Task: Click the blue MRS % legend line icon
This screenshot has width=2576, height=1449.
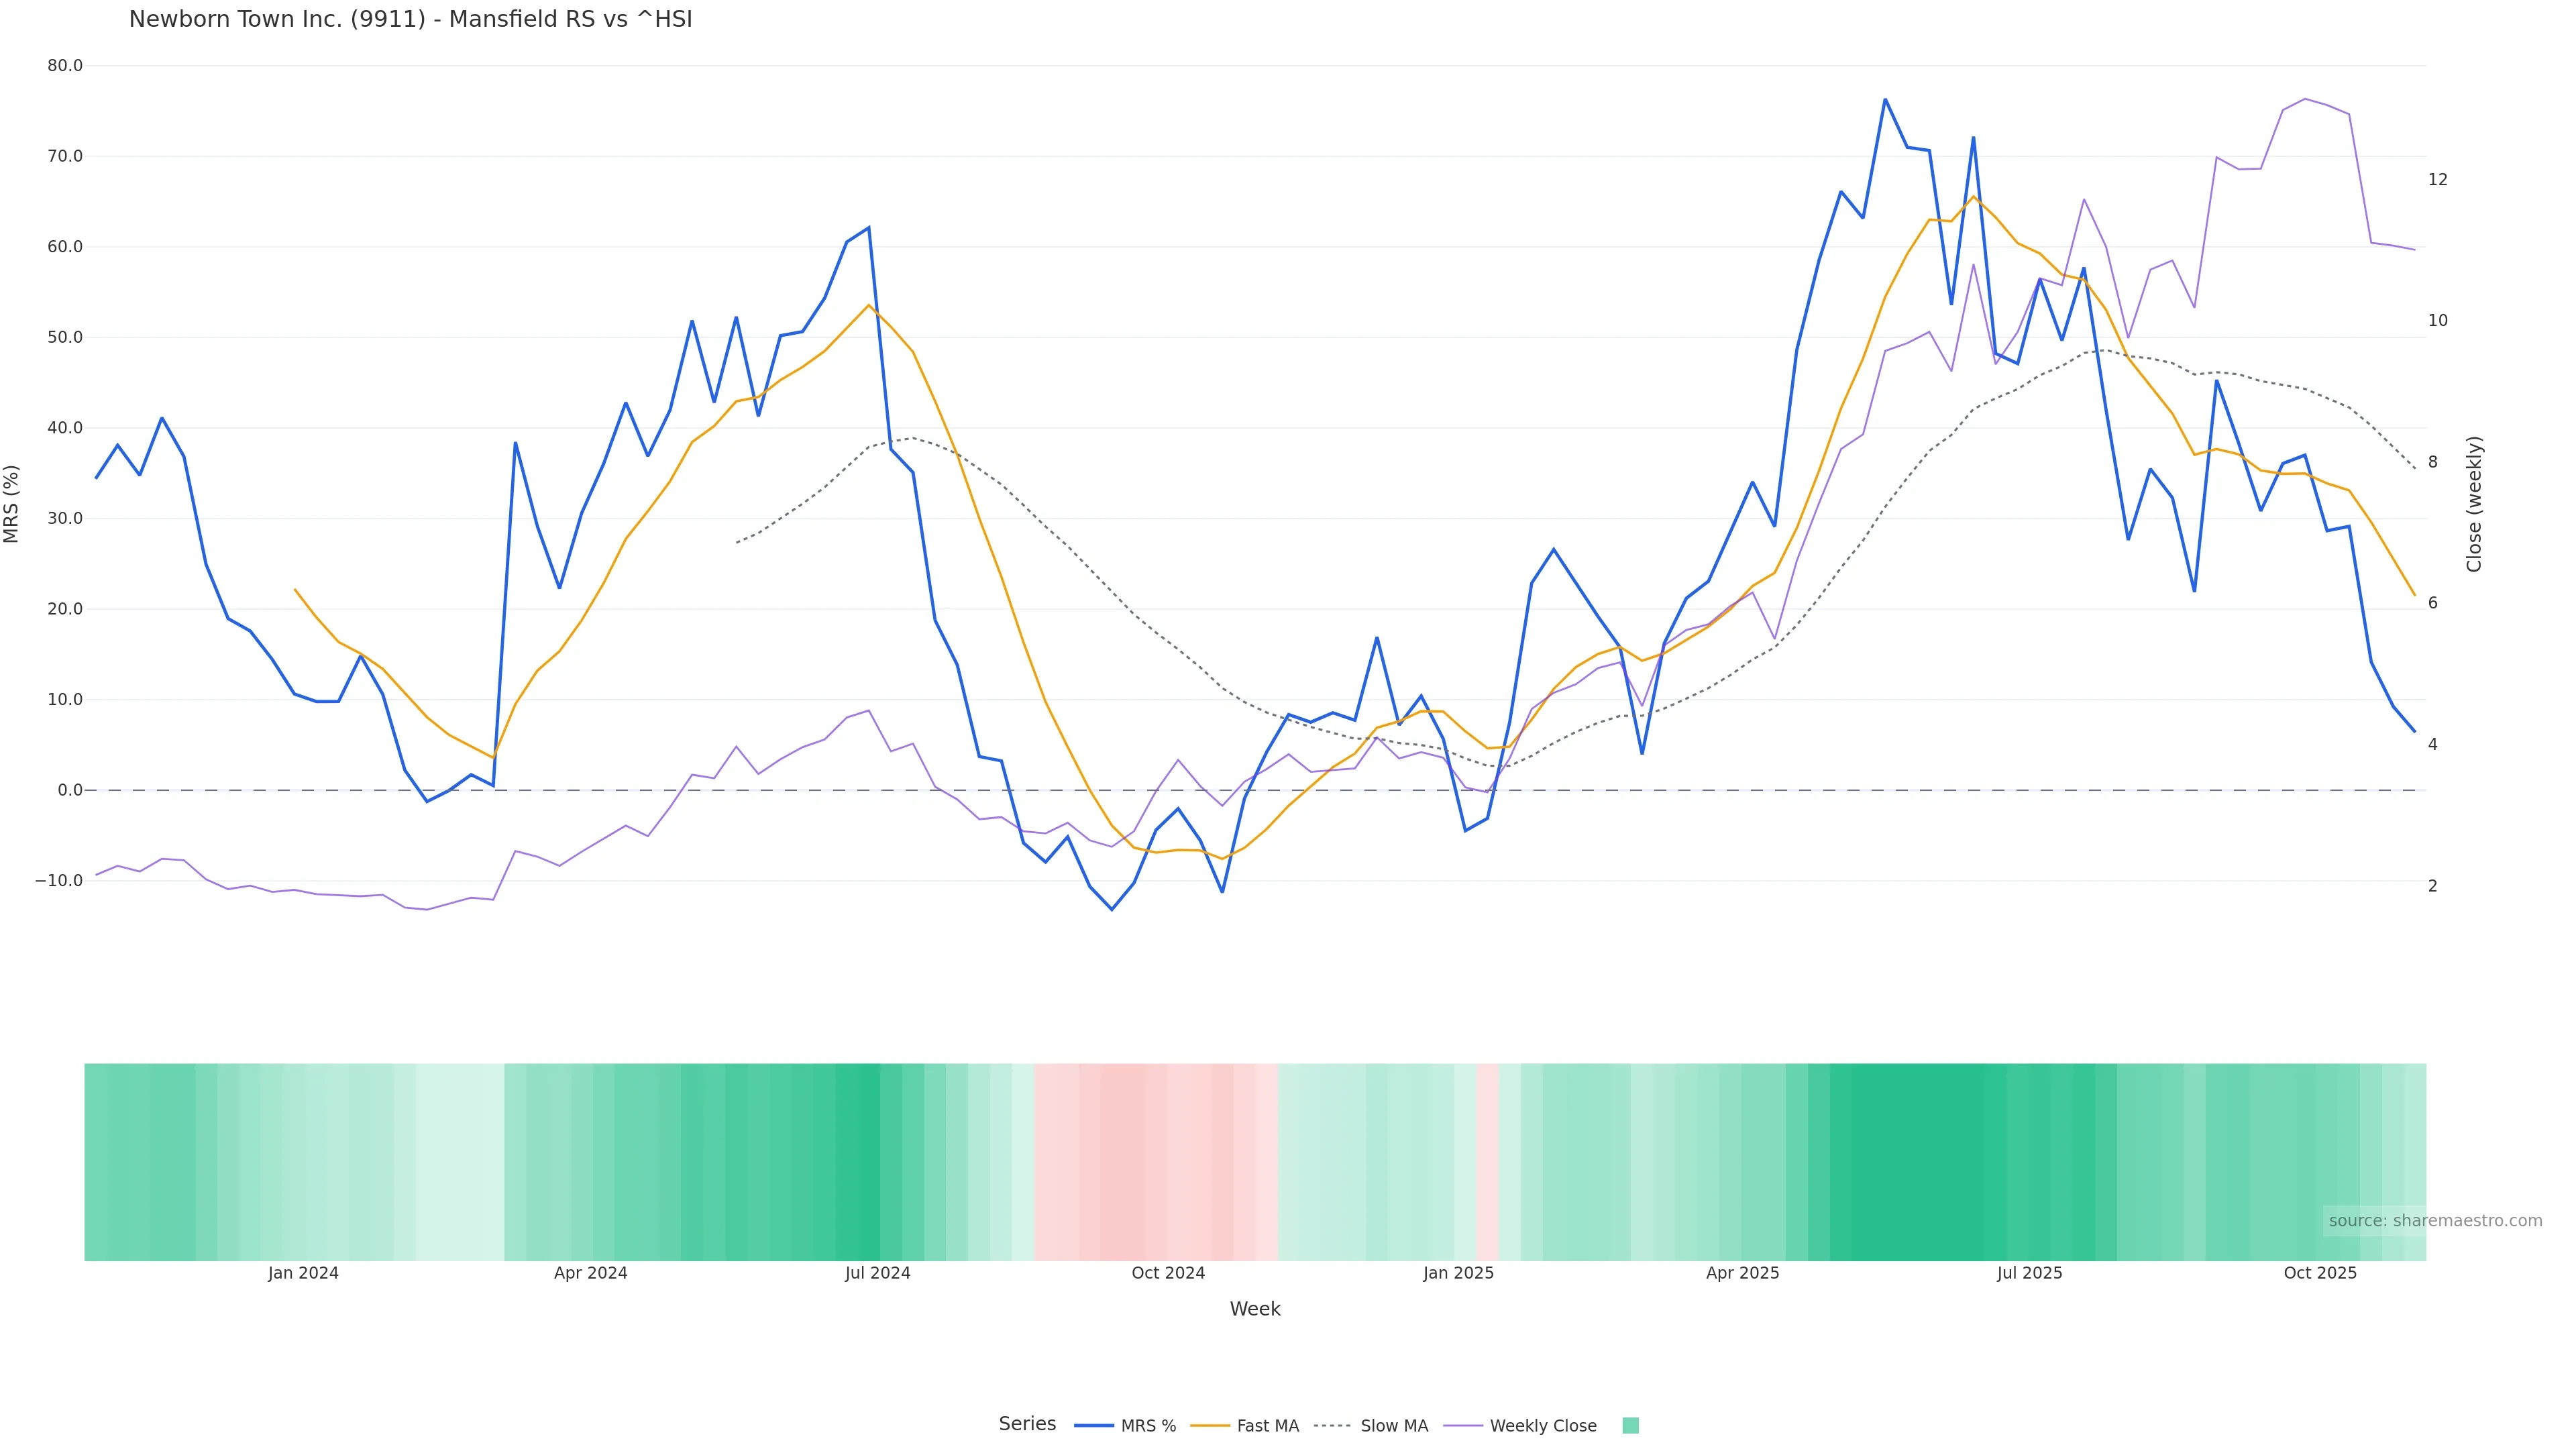Action: point(1093,1426)
